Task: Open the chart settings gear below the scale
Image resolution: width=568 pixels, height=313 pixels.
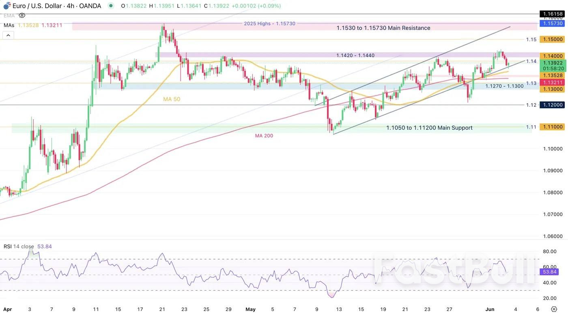Action: [555, 308]
